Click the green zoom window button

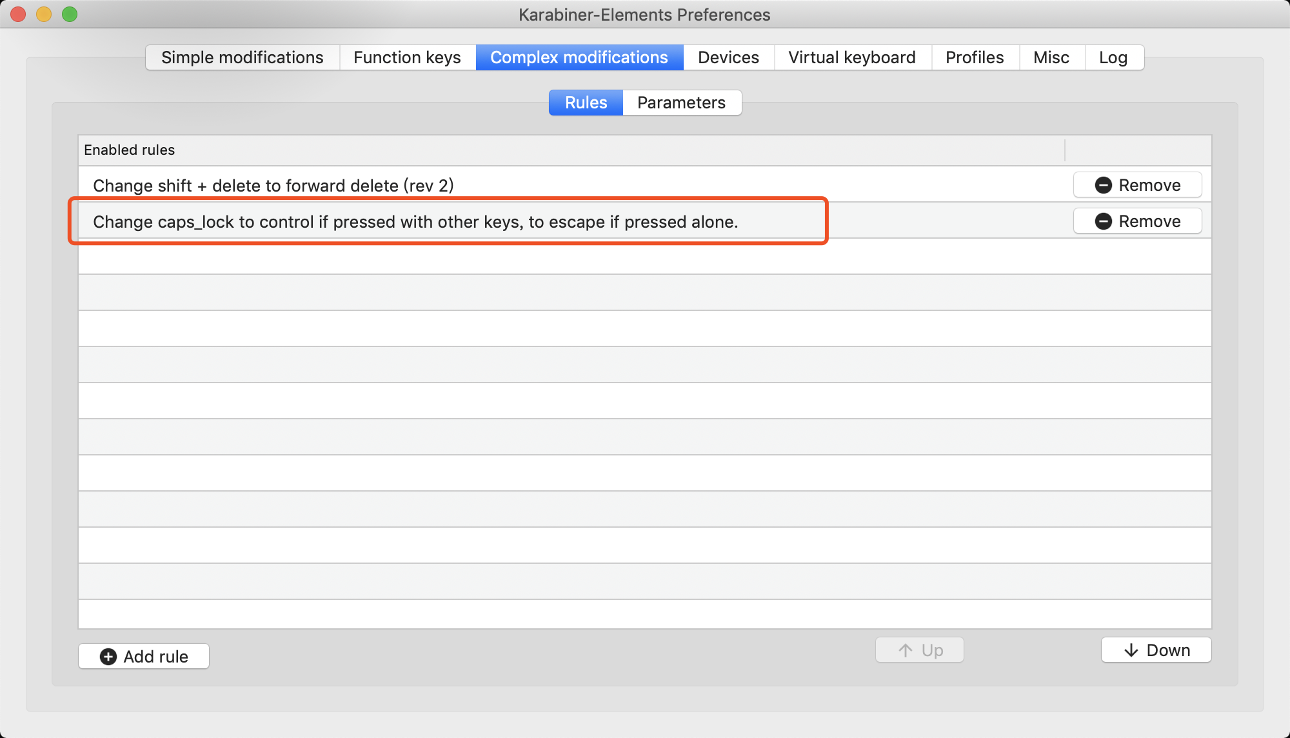tap(70, 14)
